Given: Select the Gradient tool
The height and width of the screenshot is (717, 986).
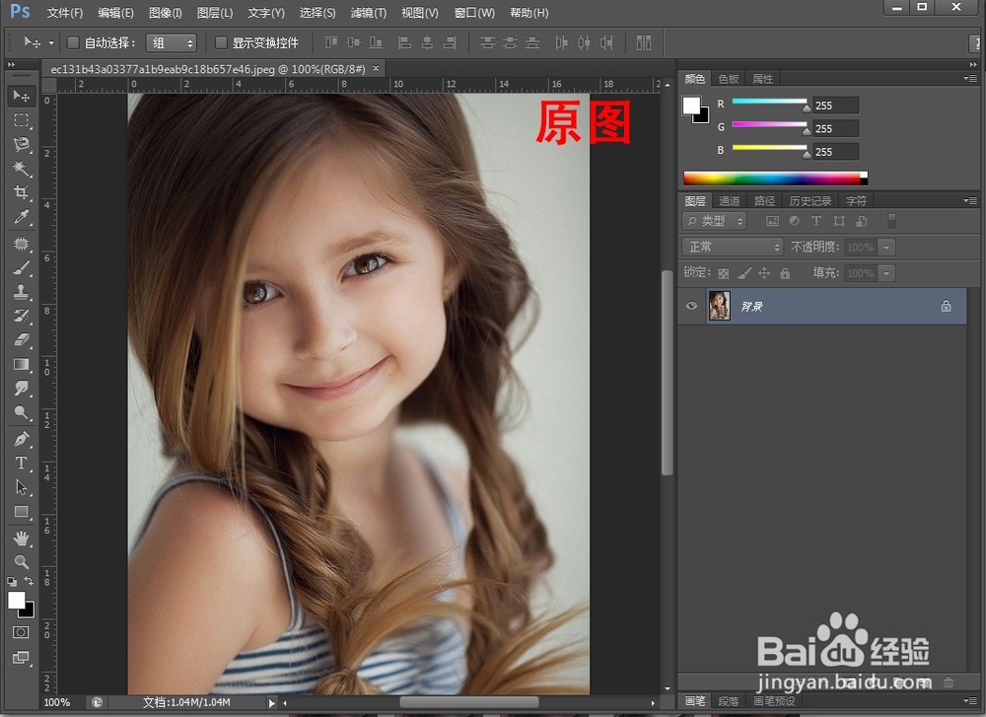Looking at the screenshot, I should 21,364.
